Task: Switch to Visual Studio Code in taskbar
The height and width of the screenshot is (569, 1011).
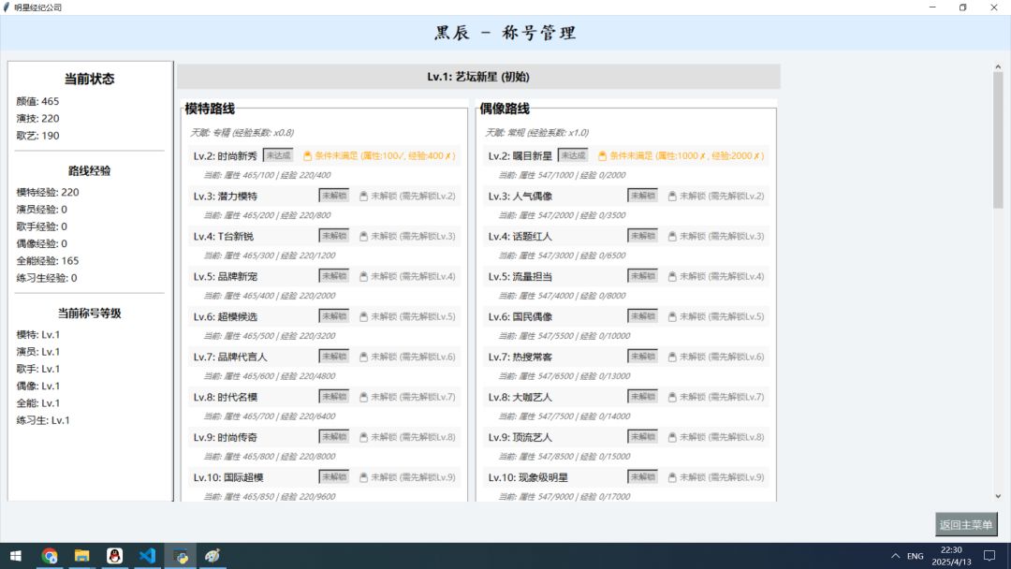Action: [x=148, y=556]
